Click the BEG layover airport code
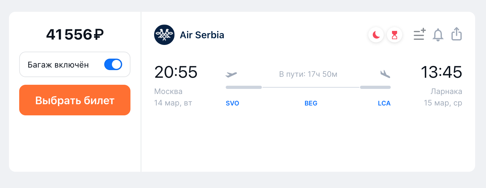This screenshot has height=188, width=486. click(311, 104)
